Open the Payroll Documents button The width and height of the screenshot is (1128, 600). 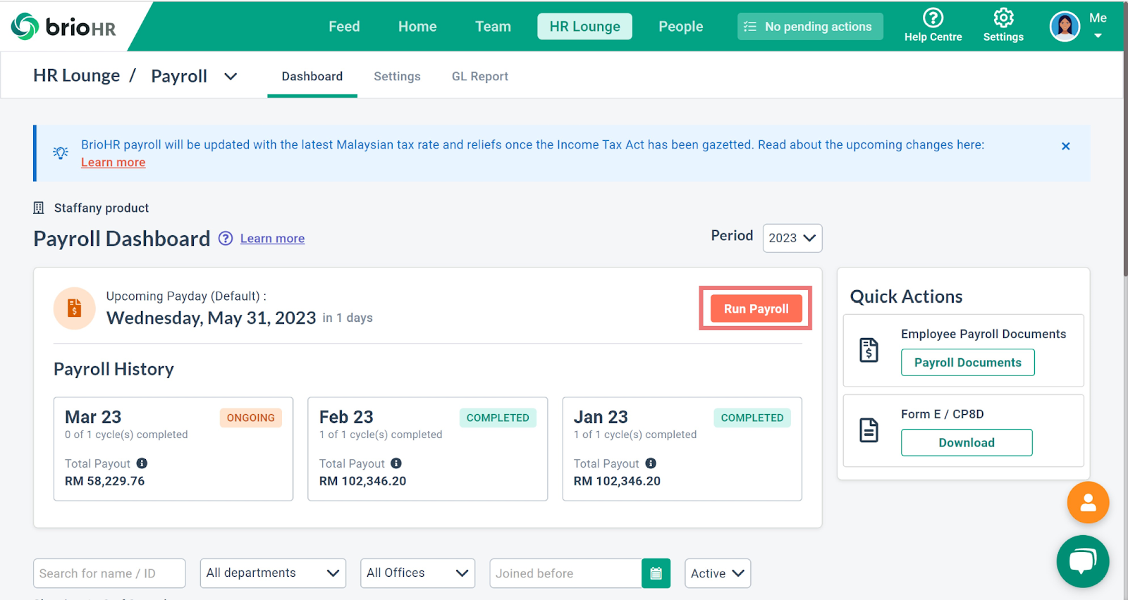(x=967, y=362)
